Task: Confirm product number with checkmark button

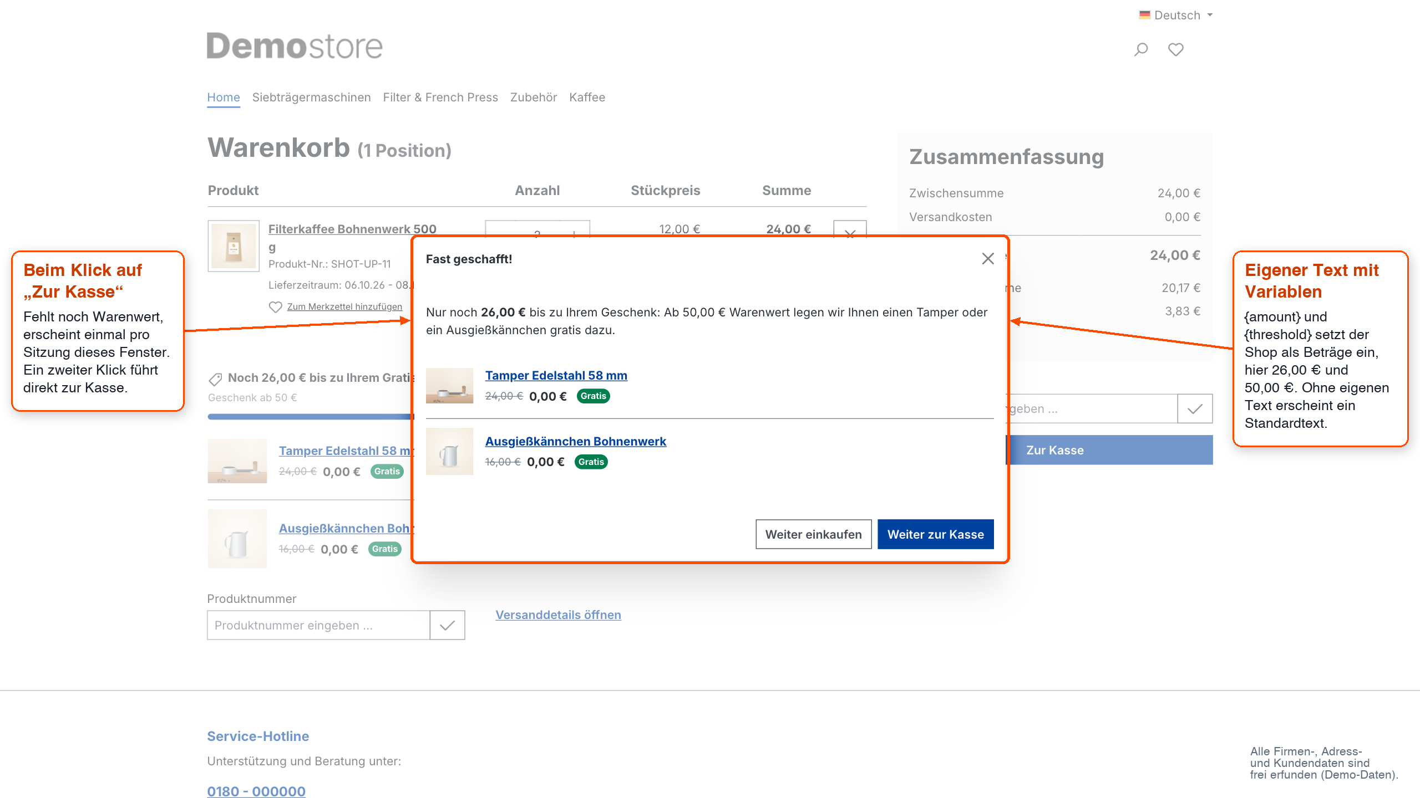Action: coord(447,625)
